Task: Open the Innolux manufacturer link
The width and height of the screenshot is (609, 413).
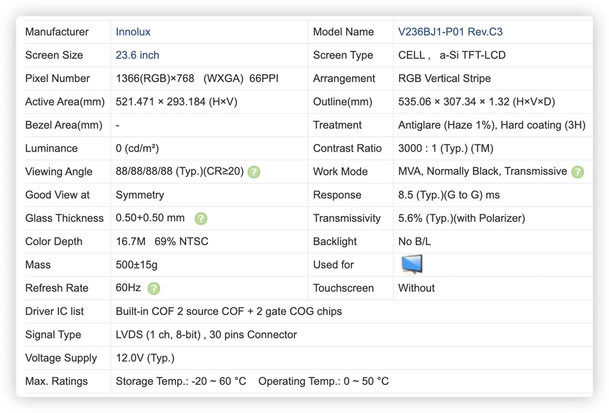Action: tap(133, 32)
